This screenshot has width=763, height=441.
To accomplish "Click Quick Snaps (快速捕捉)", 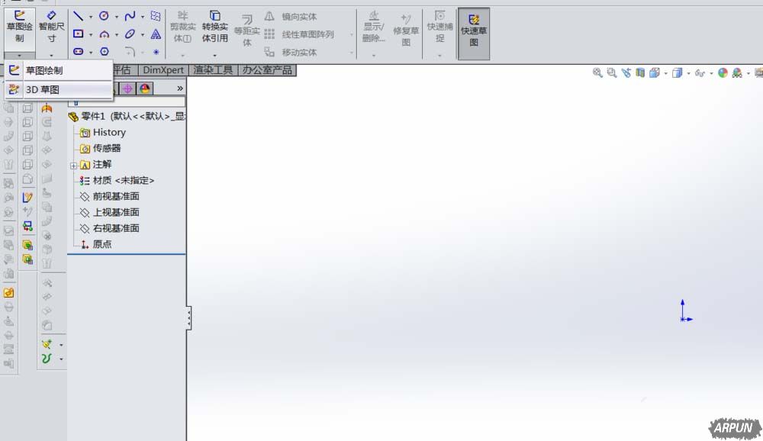I will click(439, 27).
